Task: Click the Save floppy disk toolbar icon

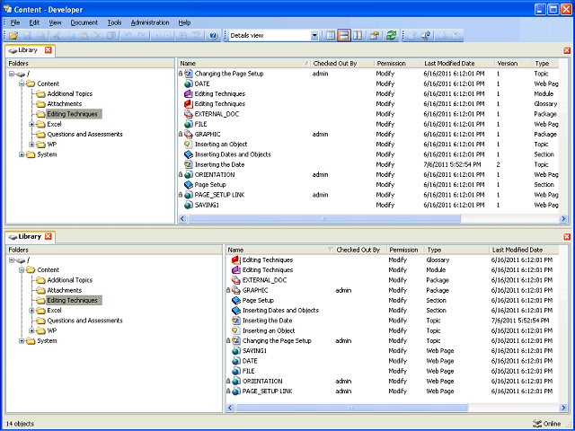Action: point(28,36)
